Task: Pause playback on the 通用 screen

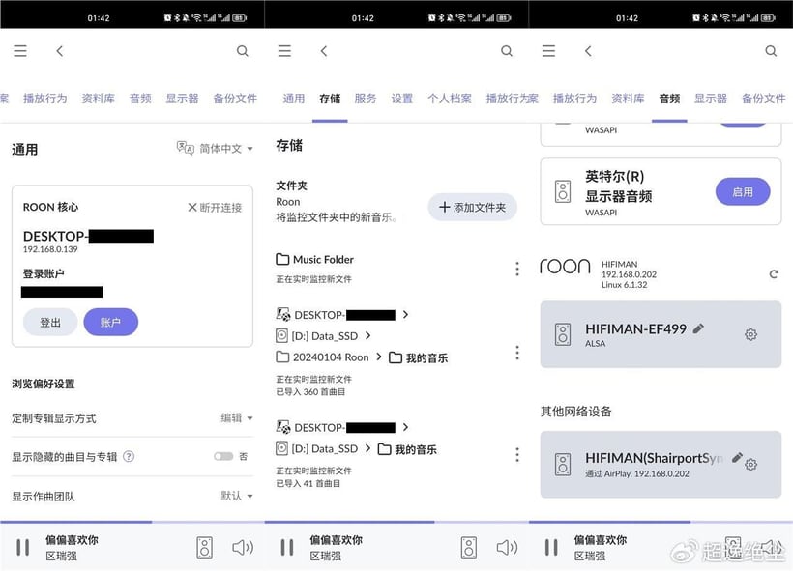Action: coord(23,547)
